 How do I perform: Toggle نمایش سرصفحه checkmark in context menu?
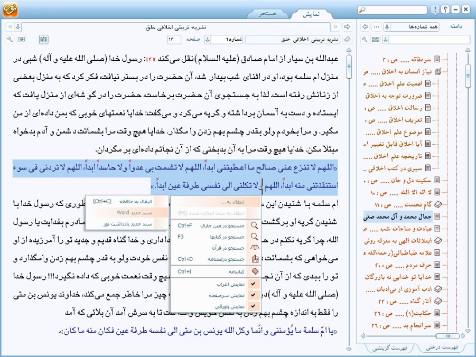254,295
